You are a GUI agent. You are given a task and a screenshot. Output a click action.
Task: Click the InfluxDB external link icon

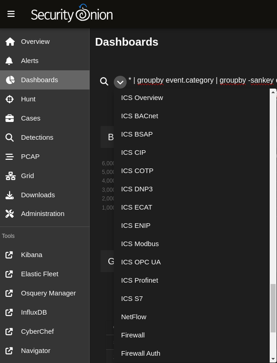[x=9, y=312]
